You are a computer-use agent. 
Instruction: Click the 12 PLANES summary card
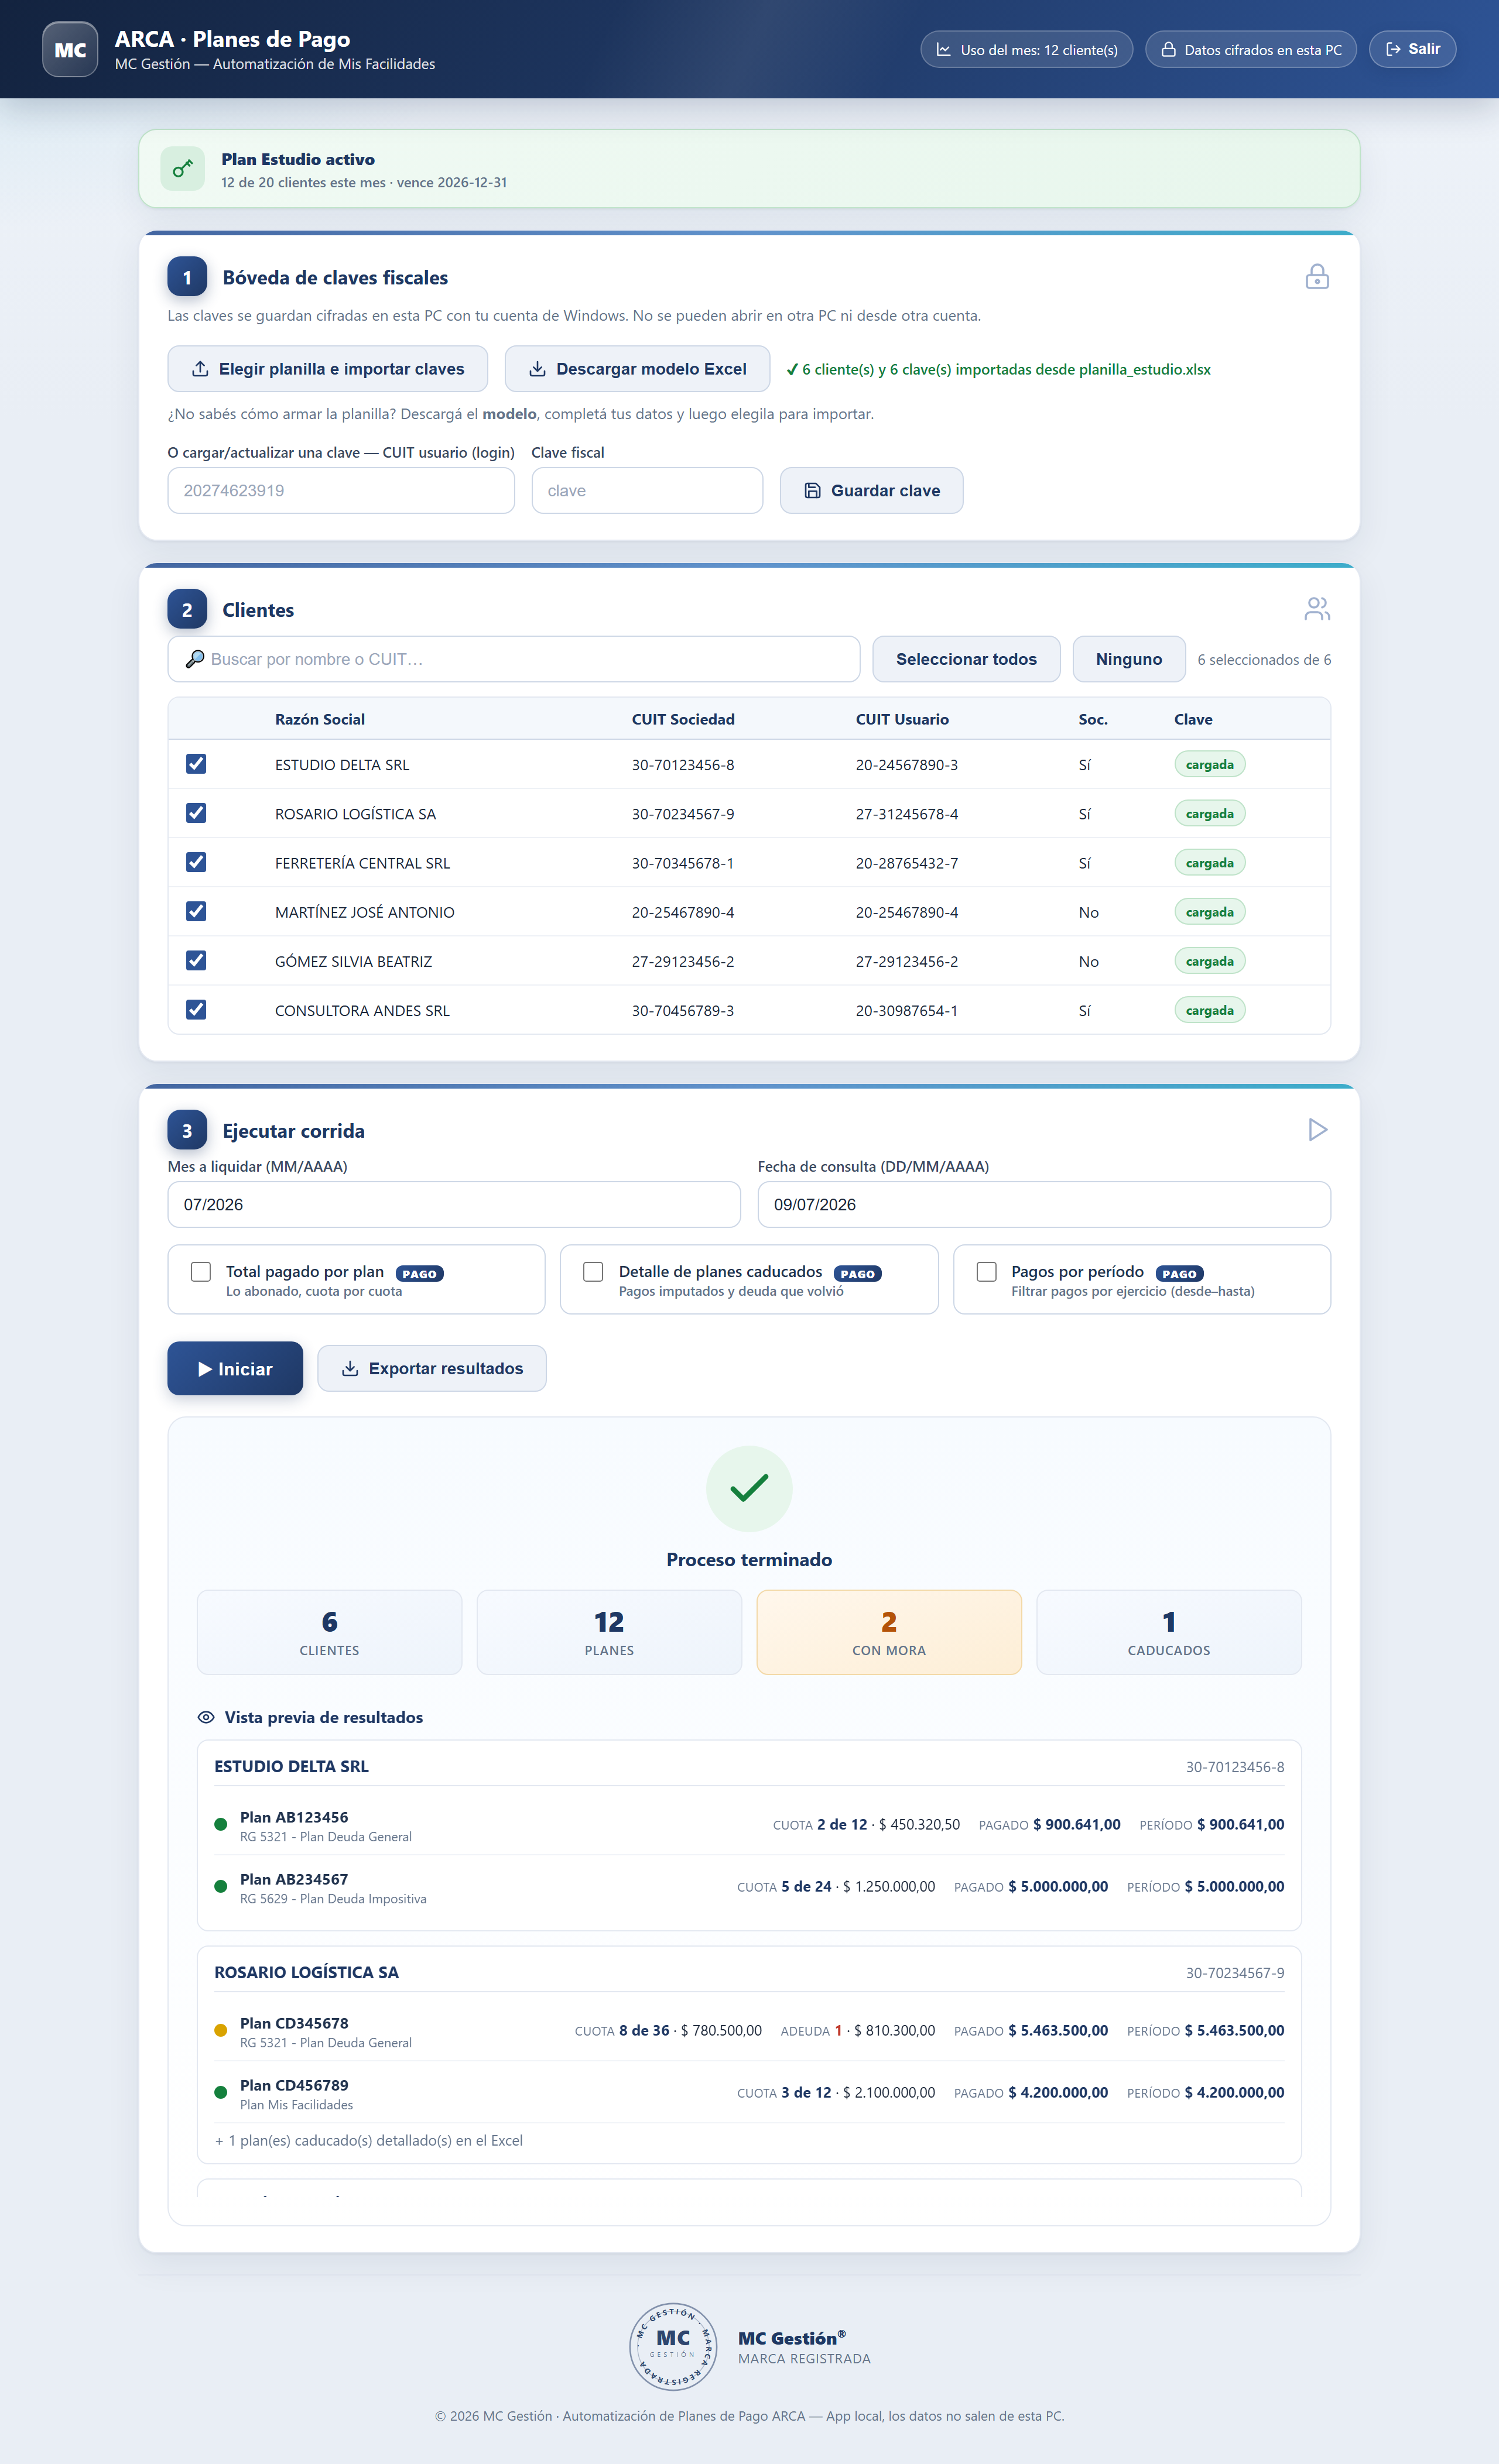click(x=610, y=1632)
